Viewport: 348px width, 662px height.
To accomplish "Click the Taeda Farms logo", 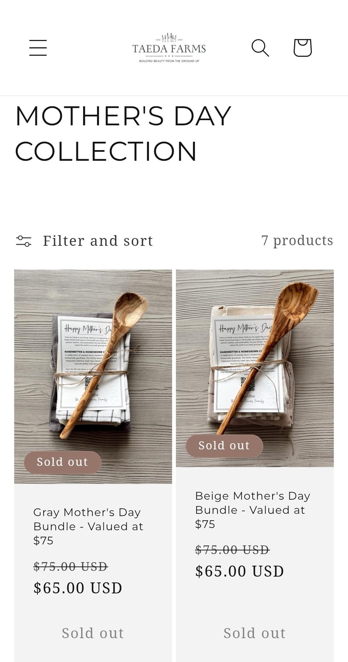I will click(169, 48).
